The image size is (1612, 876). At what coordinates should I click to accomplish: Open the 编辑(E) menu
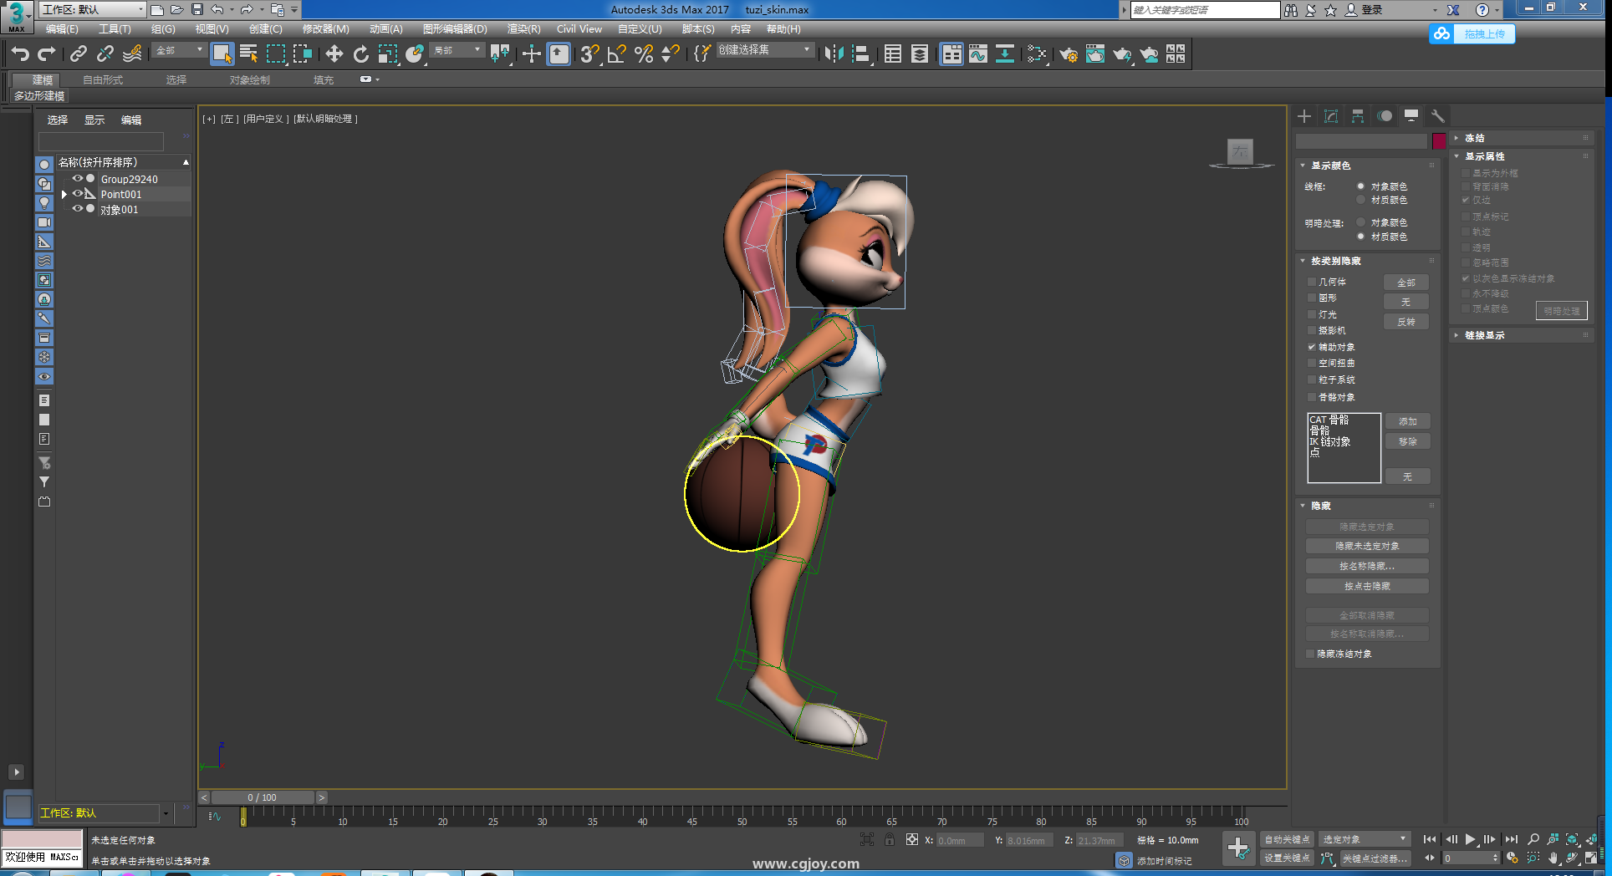[62, 29]
